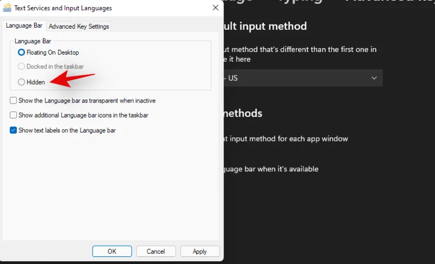Select the Docked in the taskbar option
This screenshot has width=435, height=264.
pos(21,67)
